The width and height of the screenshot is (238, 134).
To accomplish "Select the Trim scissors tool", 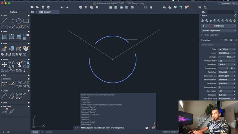I will coord(19,64).
